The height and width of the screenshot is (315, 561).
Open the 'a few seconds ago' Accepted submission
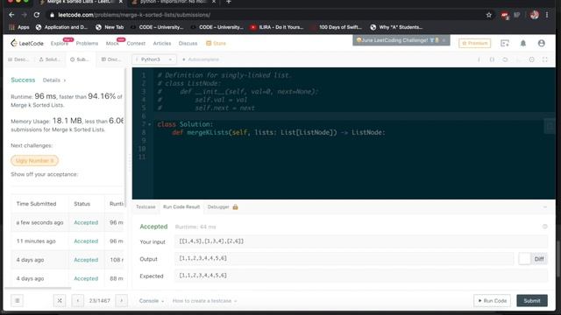coord(86,222)
